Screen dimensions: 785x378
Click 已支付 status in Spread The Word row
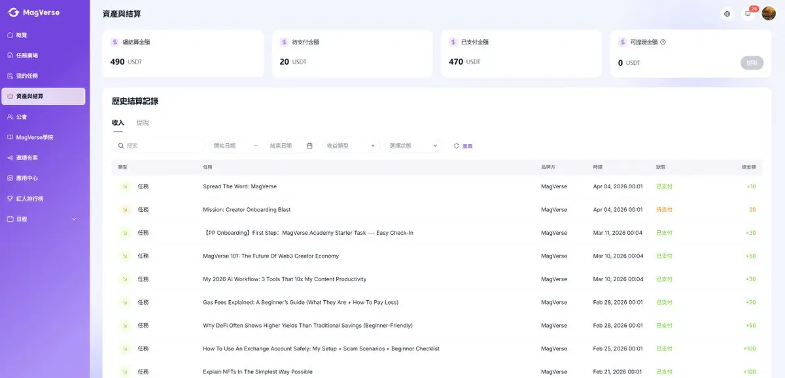click(664, 186)
